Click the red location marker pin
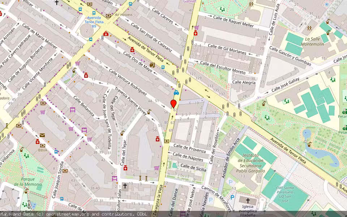Viewport: 347px width, 217px height. (x=173, y=104)
